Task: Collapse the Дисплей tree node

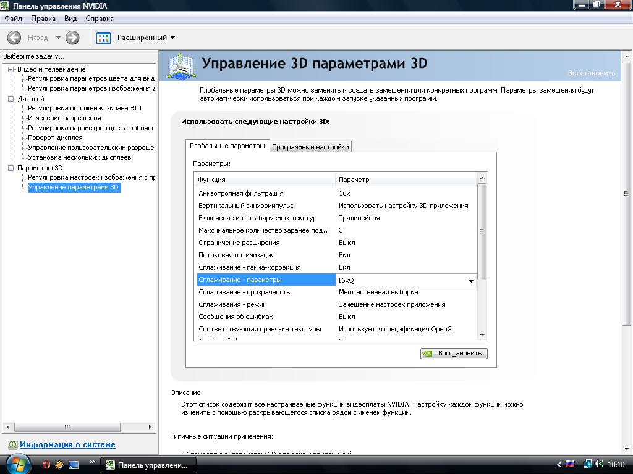Action: [x=11, y=99]
